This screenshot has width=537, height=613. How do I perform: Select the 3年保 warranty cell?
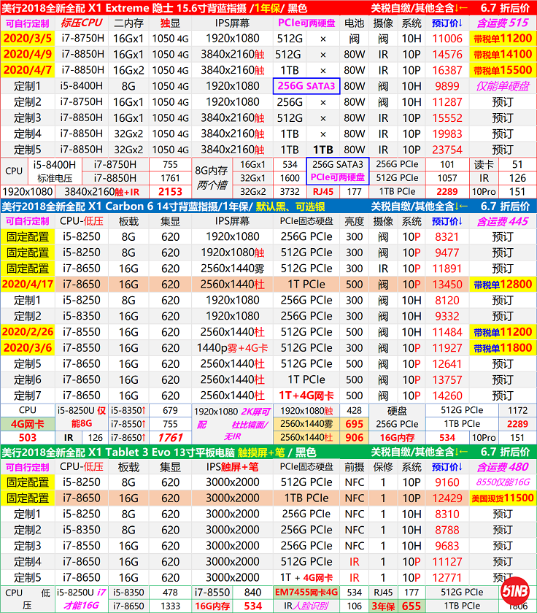[x=385, y=606]
